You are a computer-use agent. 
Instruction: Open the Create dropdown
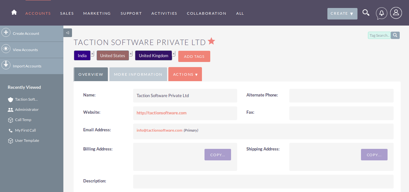pos(342,14)
